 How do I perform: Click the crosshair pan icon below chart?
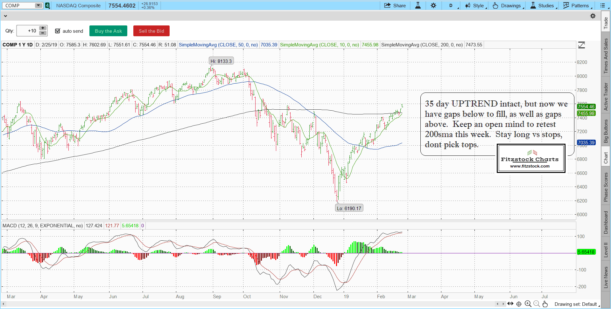click(519, 304)
